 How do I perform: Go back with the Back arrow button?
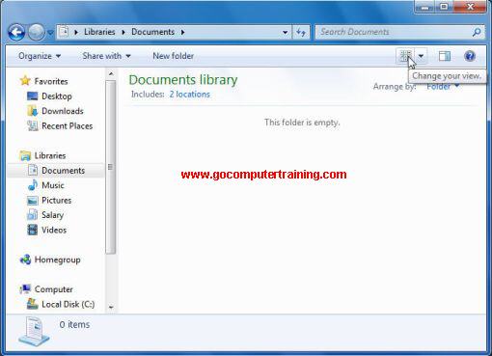pos(16,32)
